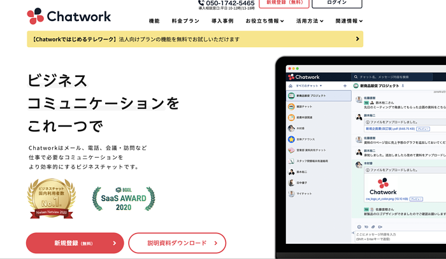Click the pin icon beside 新商品販促 プロジェクト title
446x259 pixels.
[x=403, y=85]
